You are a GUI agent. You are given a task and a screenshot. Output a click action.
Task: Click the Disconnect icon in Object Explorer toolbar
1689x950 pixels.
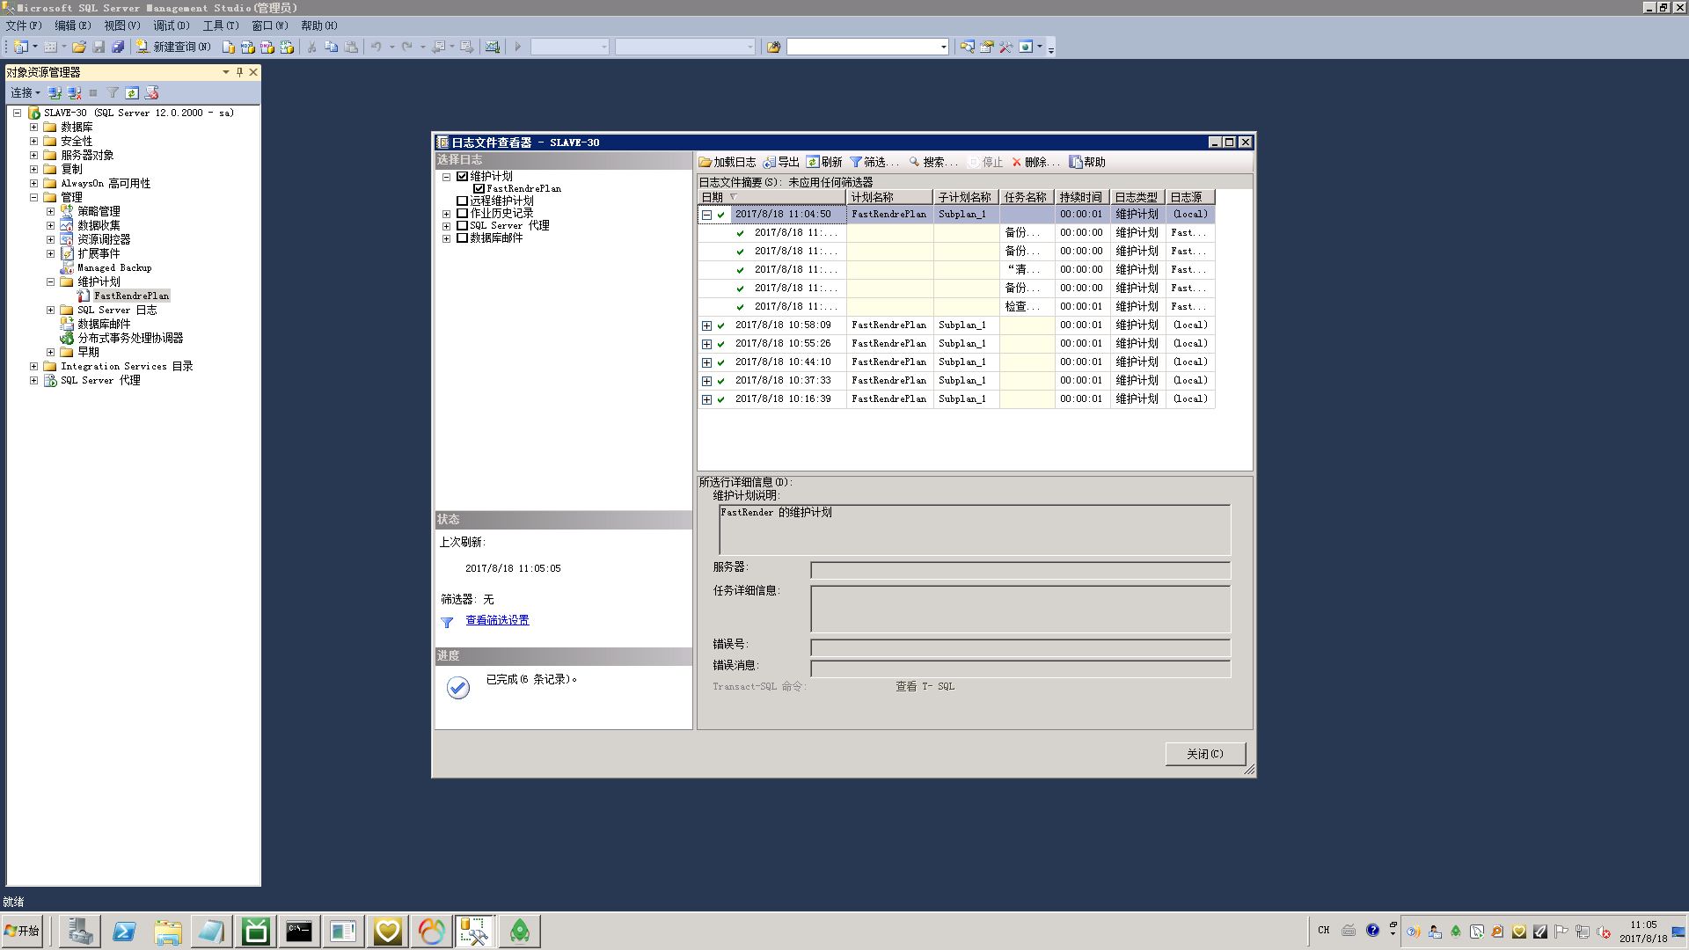pos(74,92)
